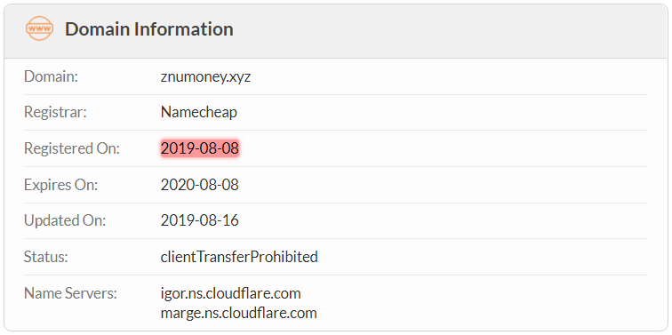Screen dimensions: 672x335
Task: Click the gray panel header bar
Action: tap(336, 31)
